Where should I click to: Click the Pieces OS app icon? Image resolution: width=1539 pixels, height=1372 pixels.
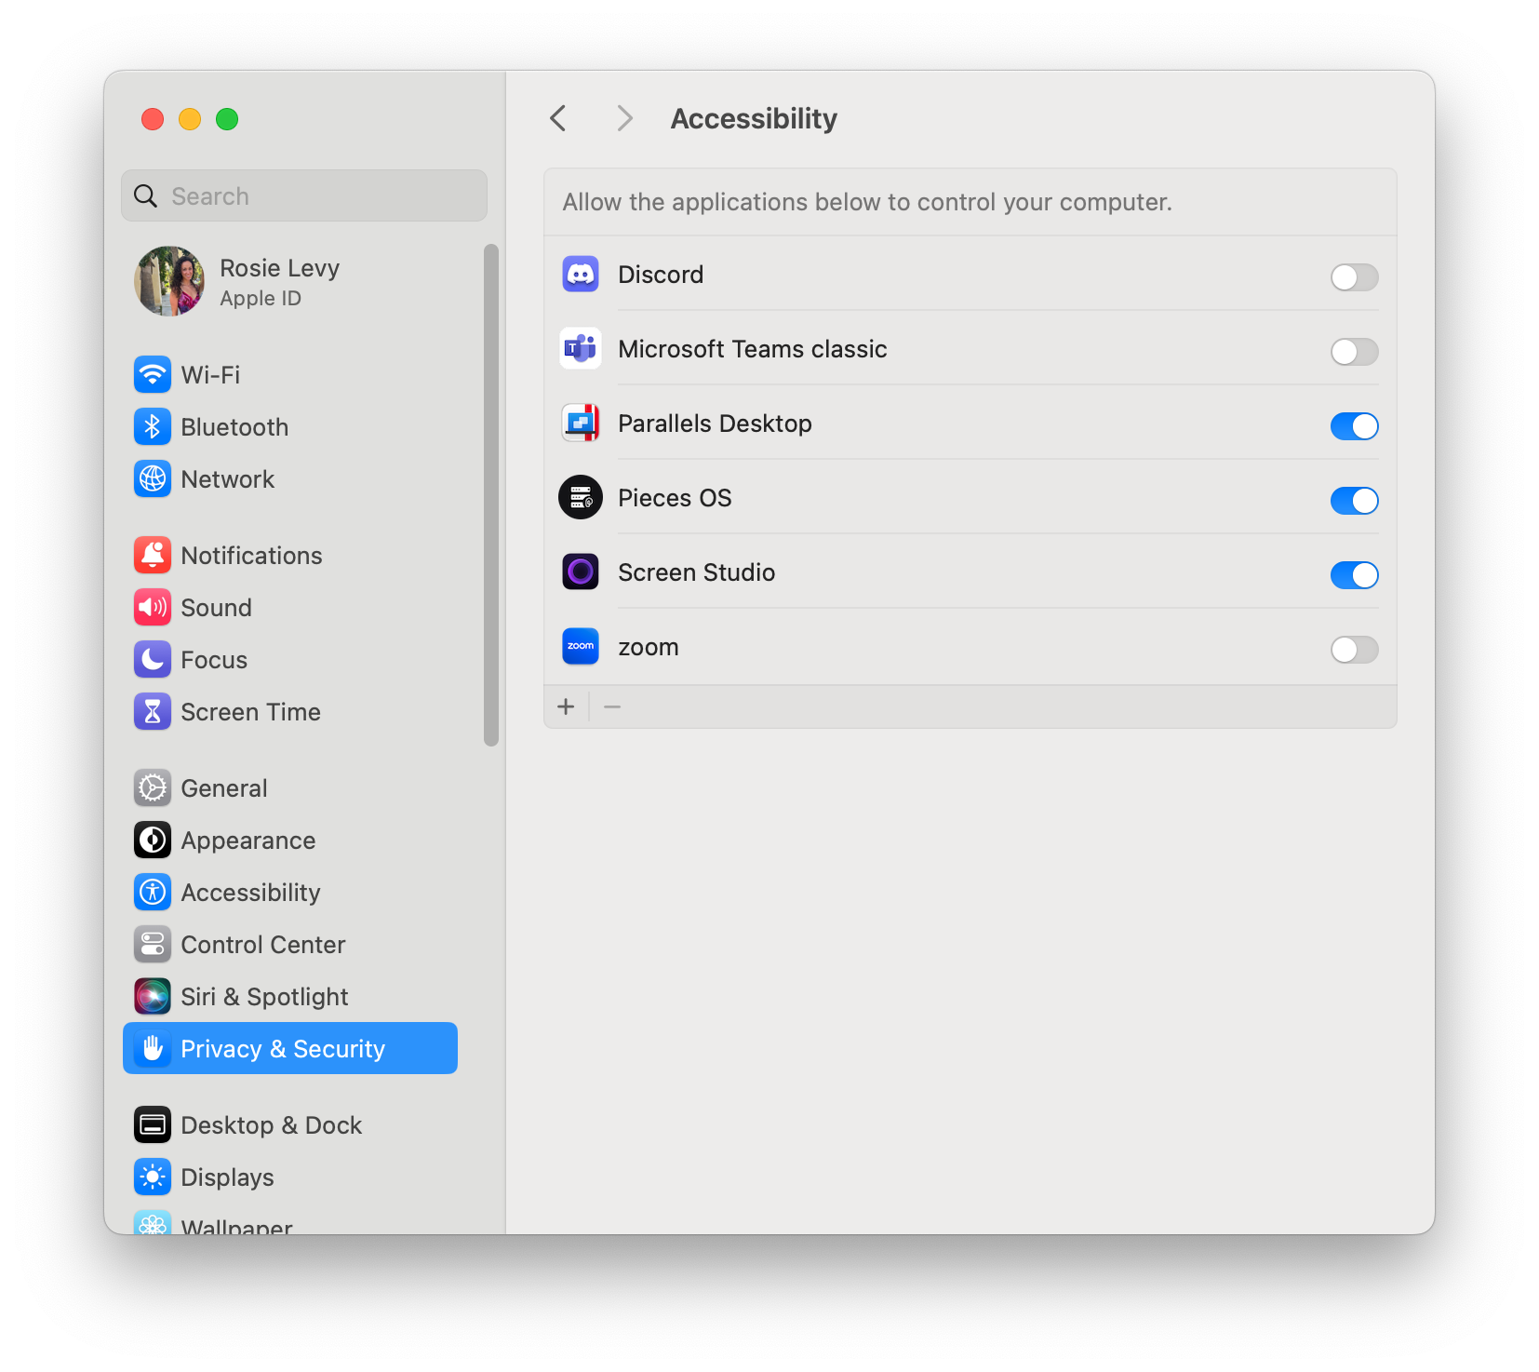581,498
